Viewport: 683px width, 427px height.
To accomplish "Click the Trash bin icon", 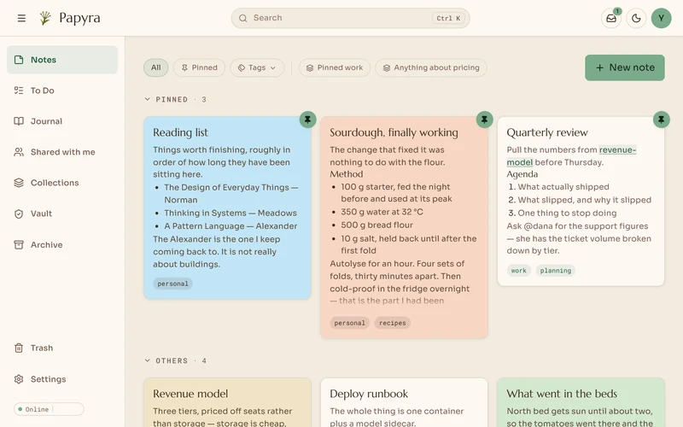I will [19, 348].
